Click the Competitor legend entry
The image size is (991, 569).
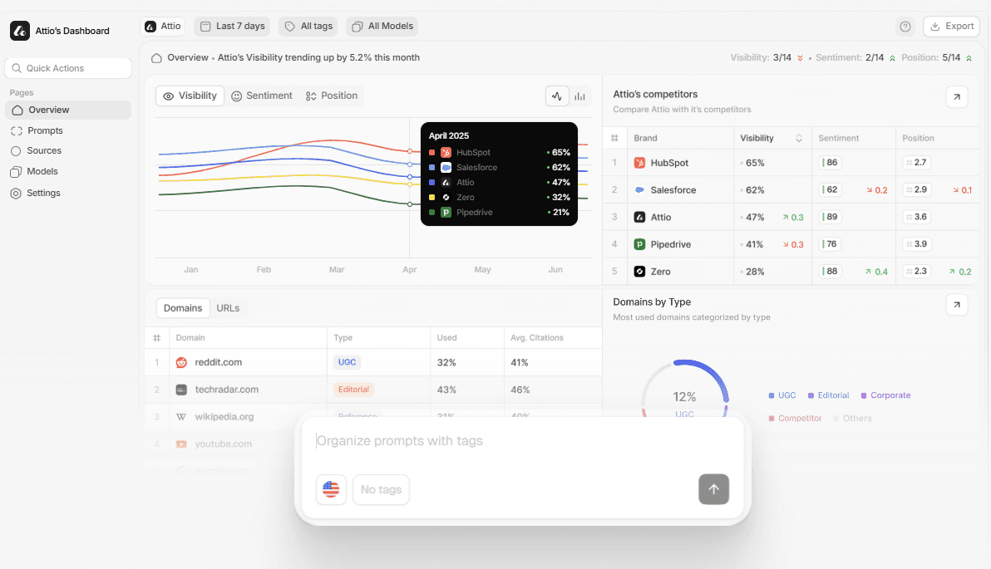795,419
